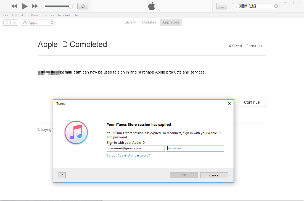Expand the Apps media type dropdown
Screen dimensions: 304x201
tap(37, 22)
